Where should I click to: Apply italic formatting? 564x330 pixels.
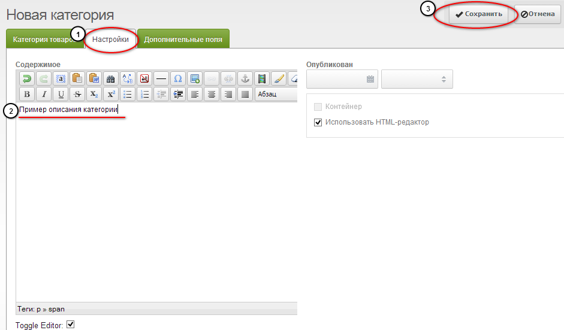[43, 94]
